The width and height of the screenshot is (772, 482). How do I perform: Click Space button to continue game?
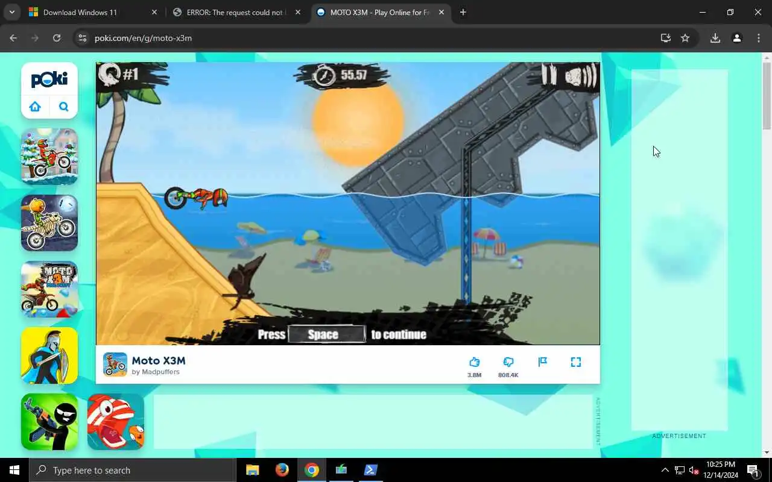[326, 334]
